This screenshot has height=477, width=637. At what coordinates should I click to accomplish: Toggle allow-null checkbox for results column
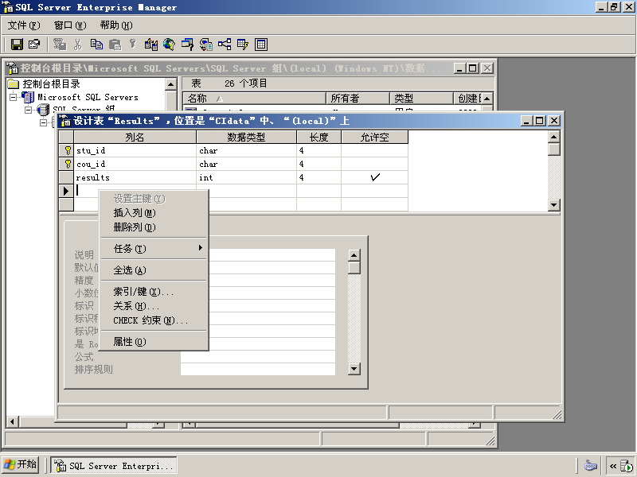(374, 177)
